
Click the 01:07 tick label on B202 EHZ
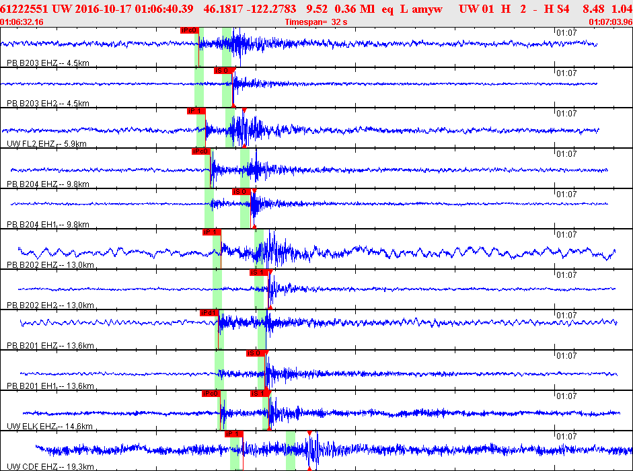coord(567,235)
